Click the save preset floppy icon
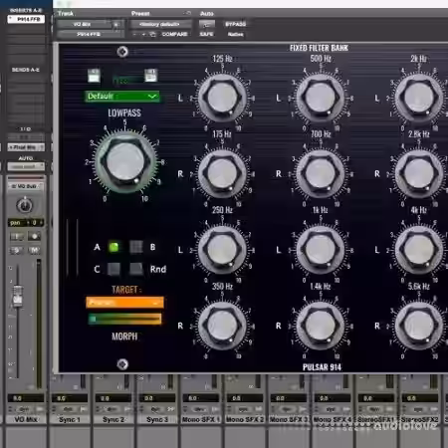 (x=94, y=76)
